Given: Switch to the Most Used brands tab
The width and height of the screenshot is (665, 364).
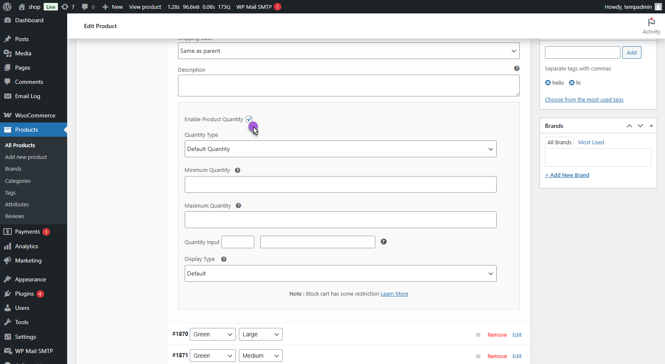Looking at the screenshot, I should pos(591,143).
